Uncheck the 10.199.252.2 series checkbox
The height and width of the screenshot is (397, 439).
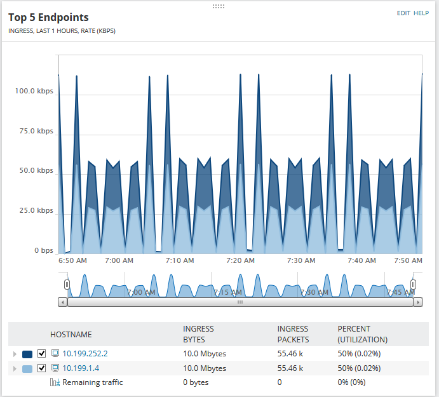click(x=41, y=354)
